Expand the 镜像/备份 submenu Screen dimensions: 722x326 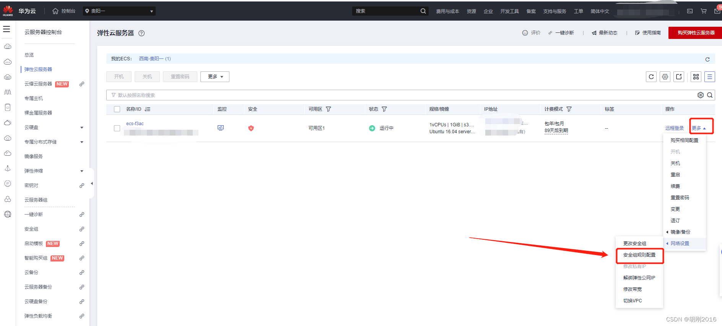[680, 232]
